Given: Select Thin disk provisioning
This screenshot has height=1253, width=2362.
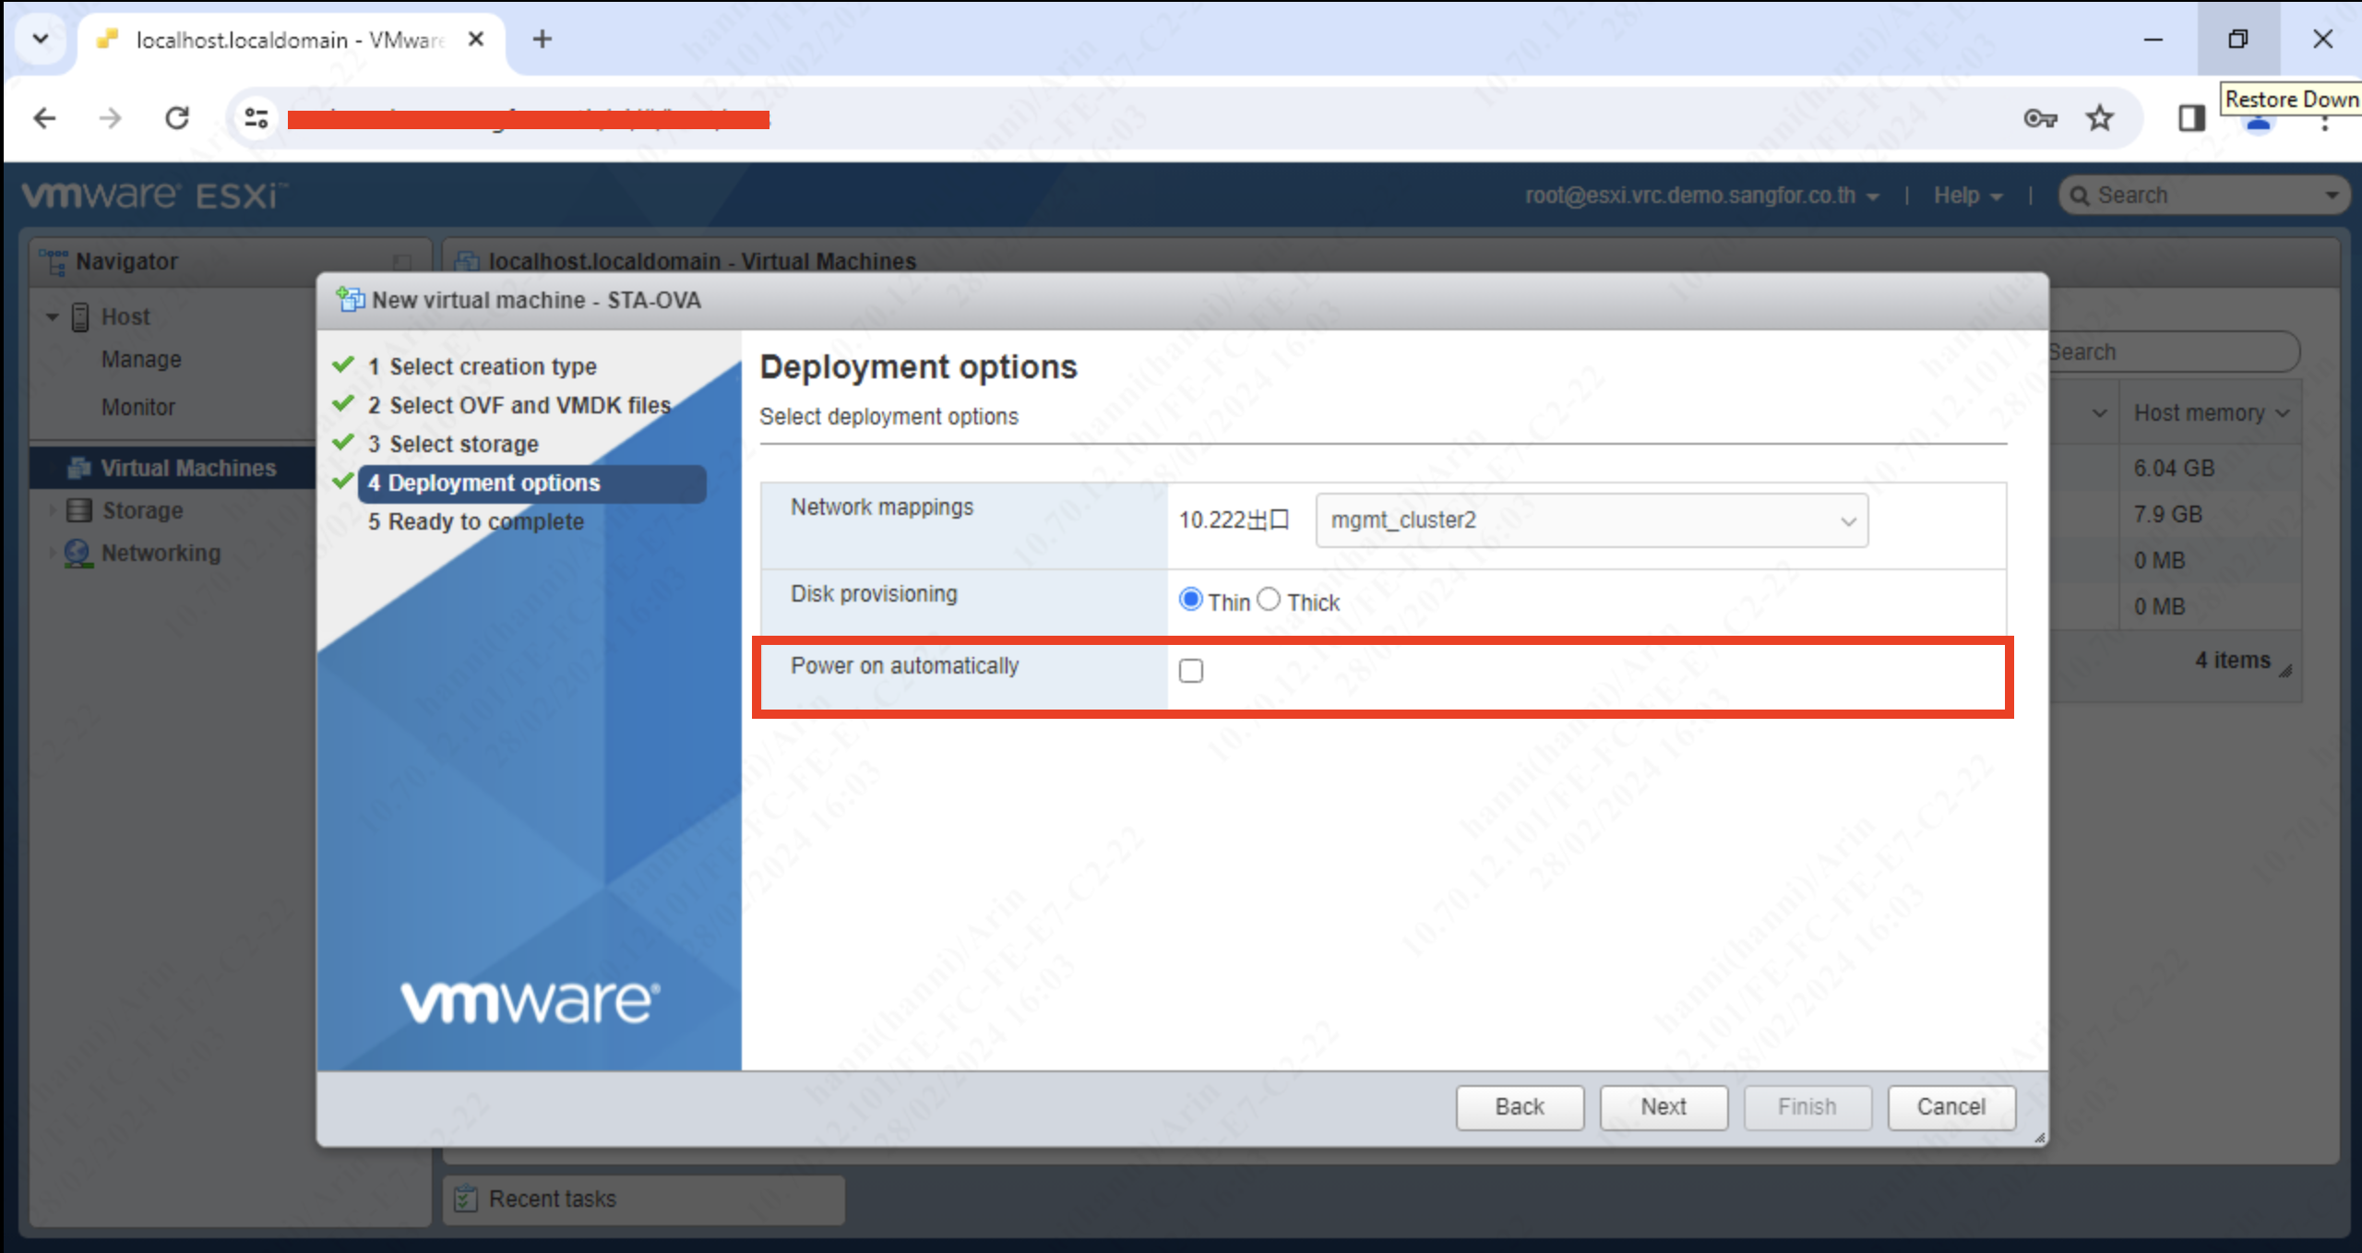Looking at the screenshot, I should [1192, 599].
